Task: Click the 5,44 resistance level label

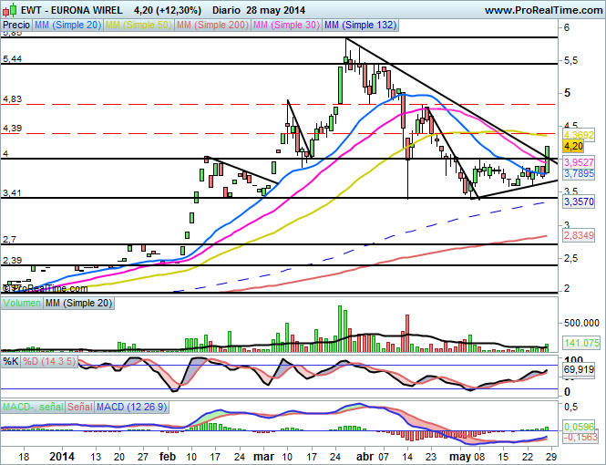Action: [12, 59]
